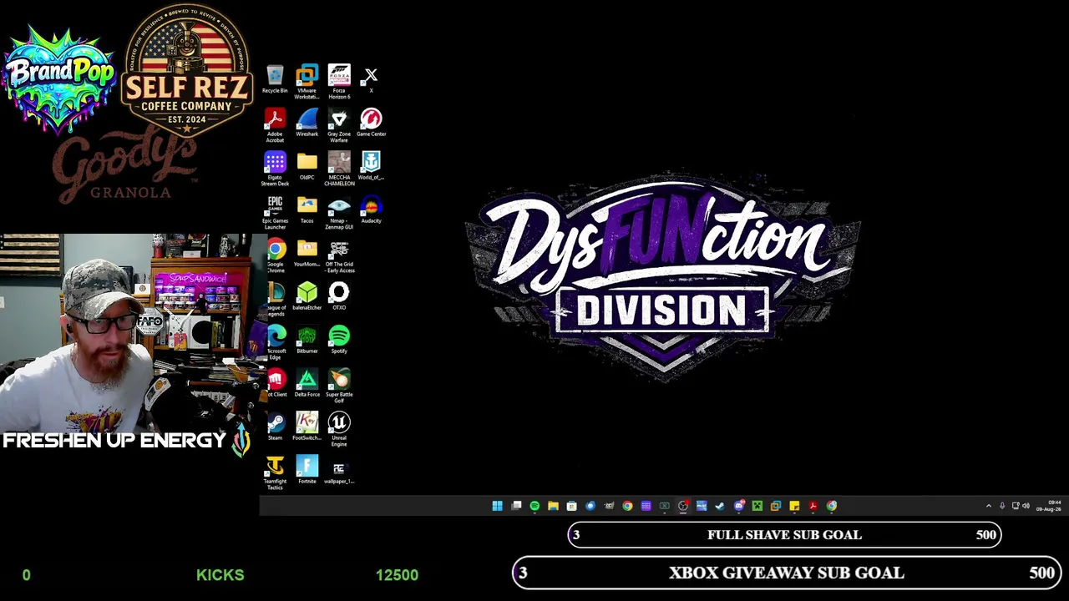Select the OldPC folder on the desktop

coord(307,166)
